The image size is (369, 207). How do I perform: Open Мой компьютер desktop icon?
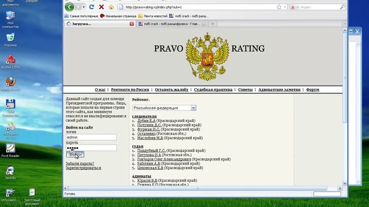pos(10,20)
